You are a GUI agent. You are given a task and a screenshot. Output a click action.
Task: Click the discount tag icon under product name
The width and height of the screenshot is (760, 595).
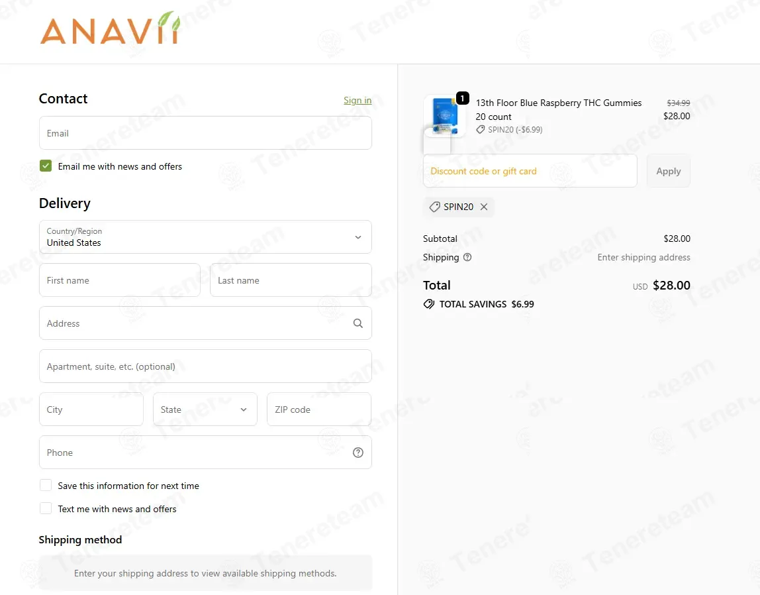(481, 129)
